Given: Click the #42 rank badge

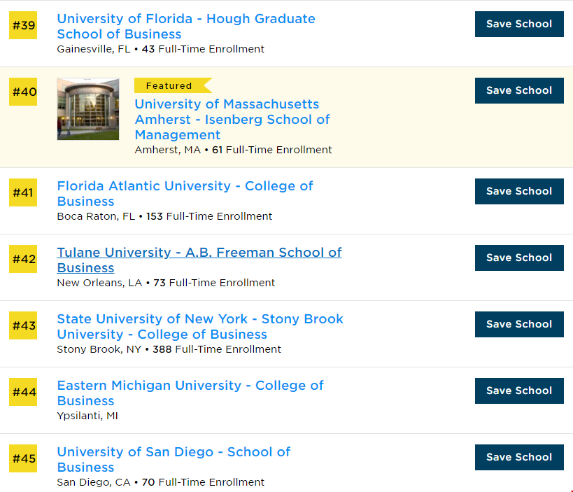Looking at the screenshot, I should [x=23, y=259].
